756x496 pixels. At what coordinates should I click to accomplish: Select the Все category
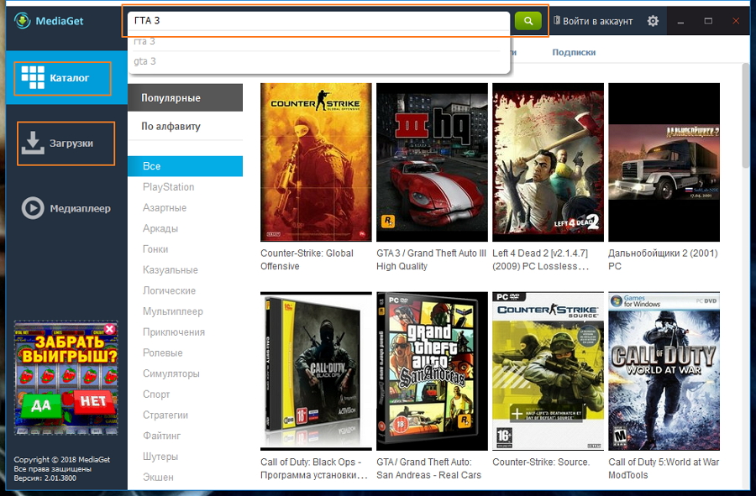[x=185, y=166]
